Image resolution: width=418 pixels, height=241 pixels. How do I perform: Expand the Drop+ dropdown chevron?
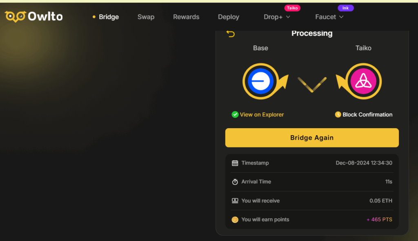tap(288, 17)
